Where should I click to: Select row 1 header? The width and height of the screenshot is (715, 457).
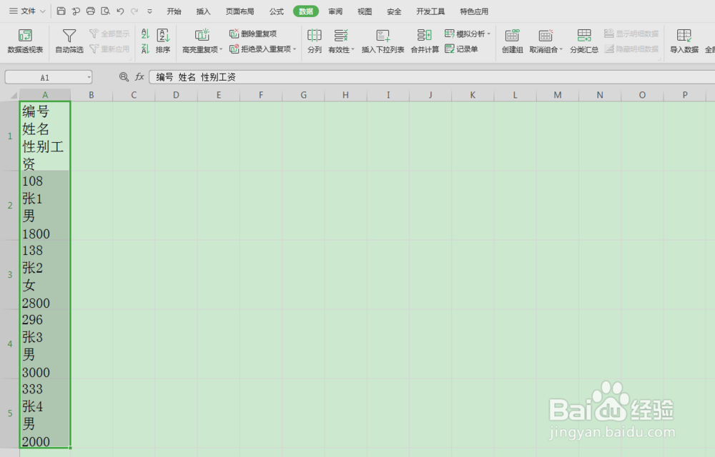9,136
